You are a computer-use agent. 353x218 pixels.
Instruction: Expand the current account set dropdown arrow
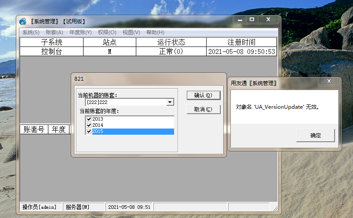170,102
